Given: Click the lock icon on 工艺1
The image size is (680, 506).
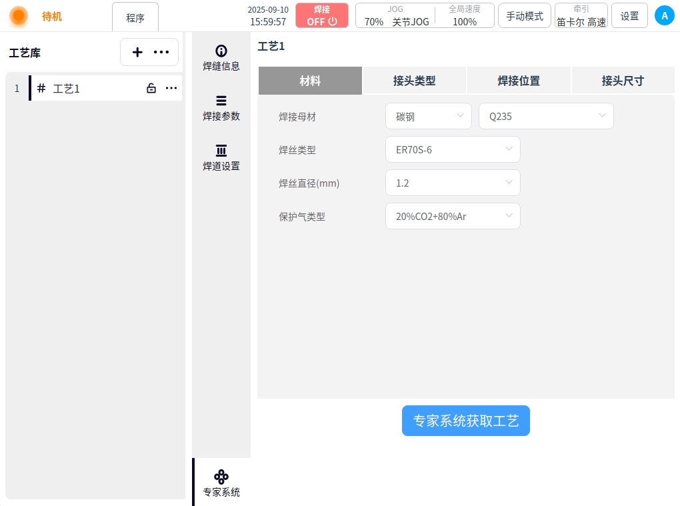Looking at the screenshot, I should [151, 88].
